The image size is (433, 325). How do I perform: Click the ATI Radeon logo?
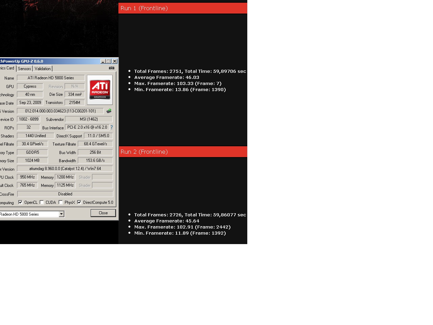pyautogui.click(x=100, y=90)
